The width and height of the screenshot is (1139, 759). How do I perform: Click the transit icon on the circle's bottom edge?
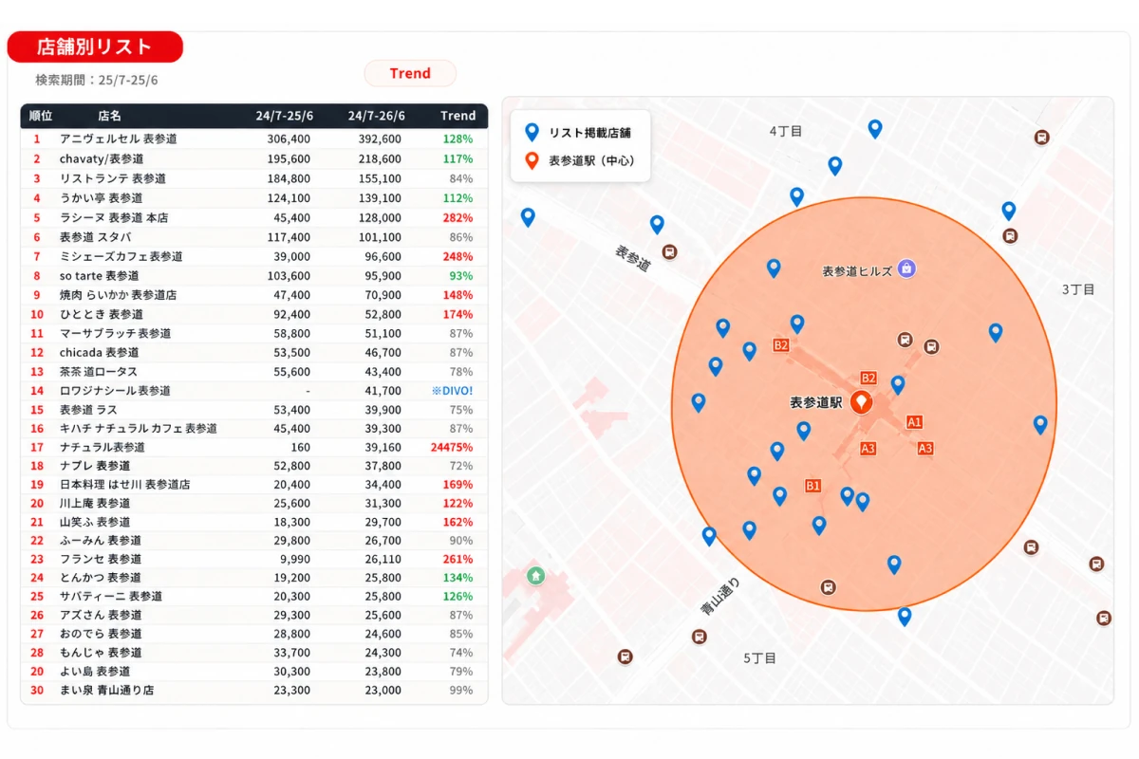pyautogui.click(x=829, y=587)
